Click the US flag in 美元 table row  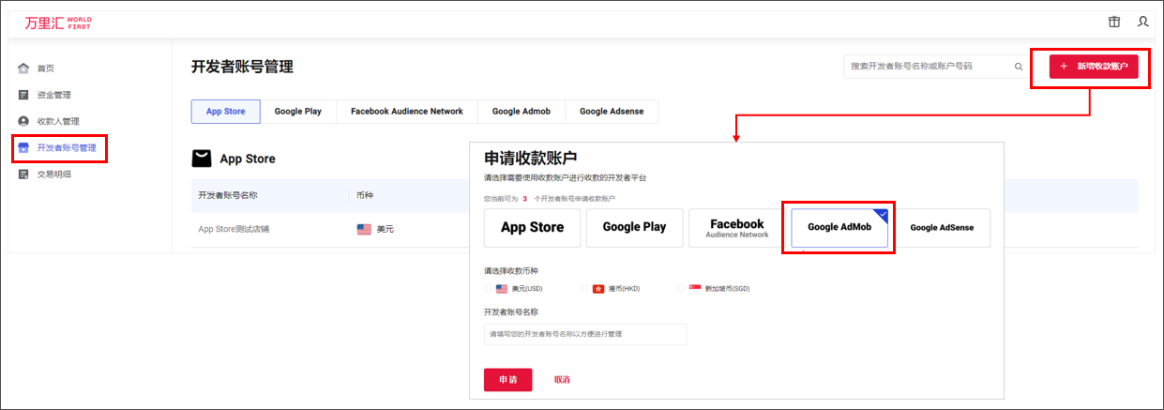coord(364,229)
